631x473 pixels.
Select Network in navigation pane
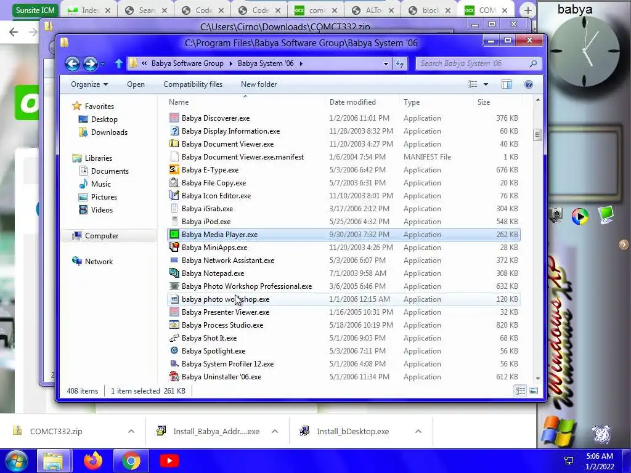pyautogui.click(x=99, y=261)
